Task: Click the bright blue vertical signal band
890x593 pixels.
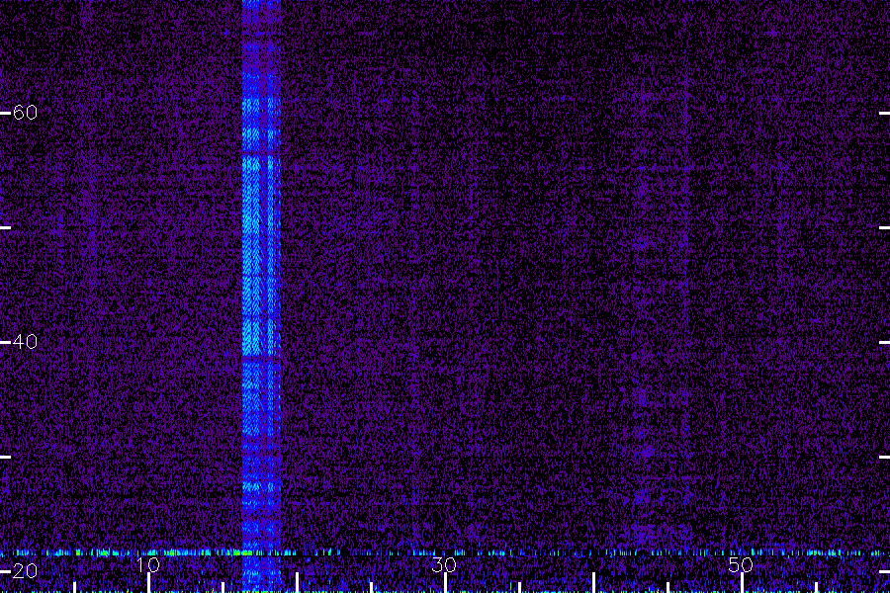Action: tap(261, 296)
